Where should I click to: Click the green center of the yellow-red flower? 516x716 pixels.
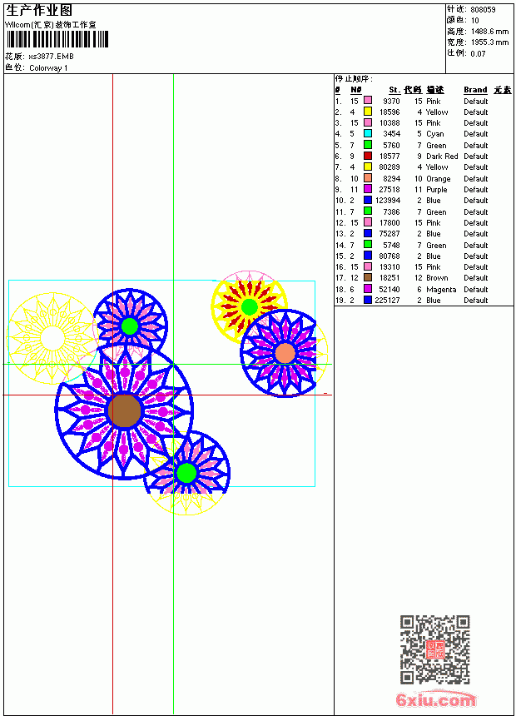249,307
